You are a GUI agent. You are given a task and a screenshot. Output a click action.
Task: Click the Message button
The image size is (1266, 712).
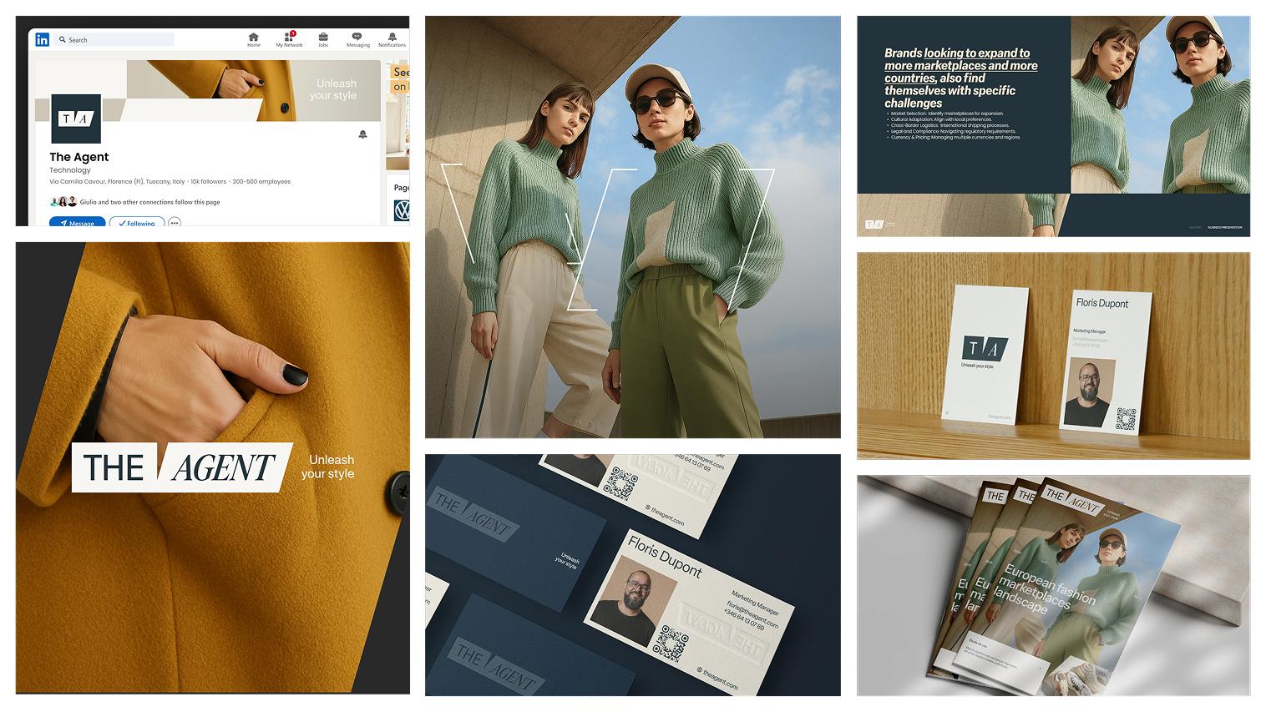coord(77,223)
